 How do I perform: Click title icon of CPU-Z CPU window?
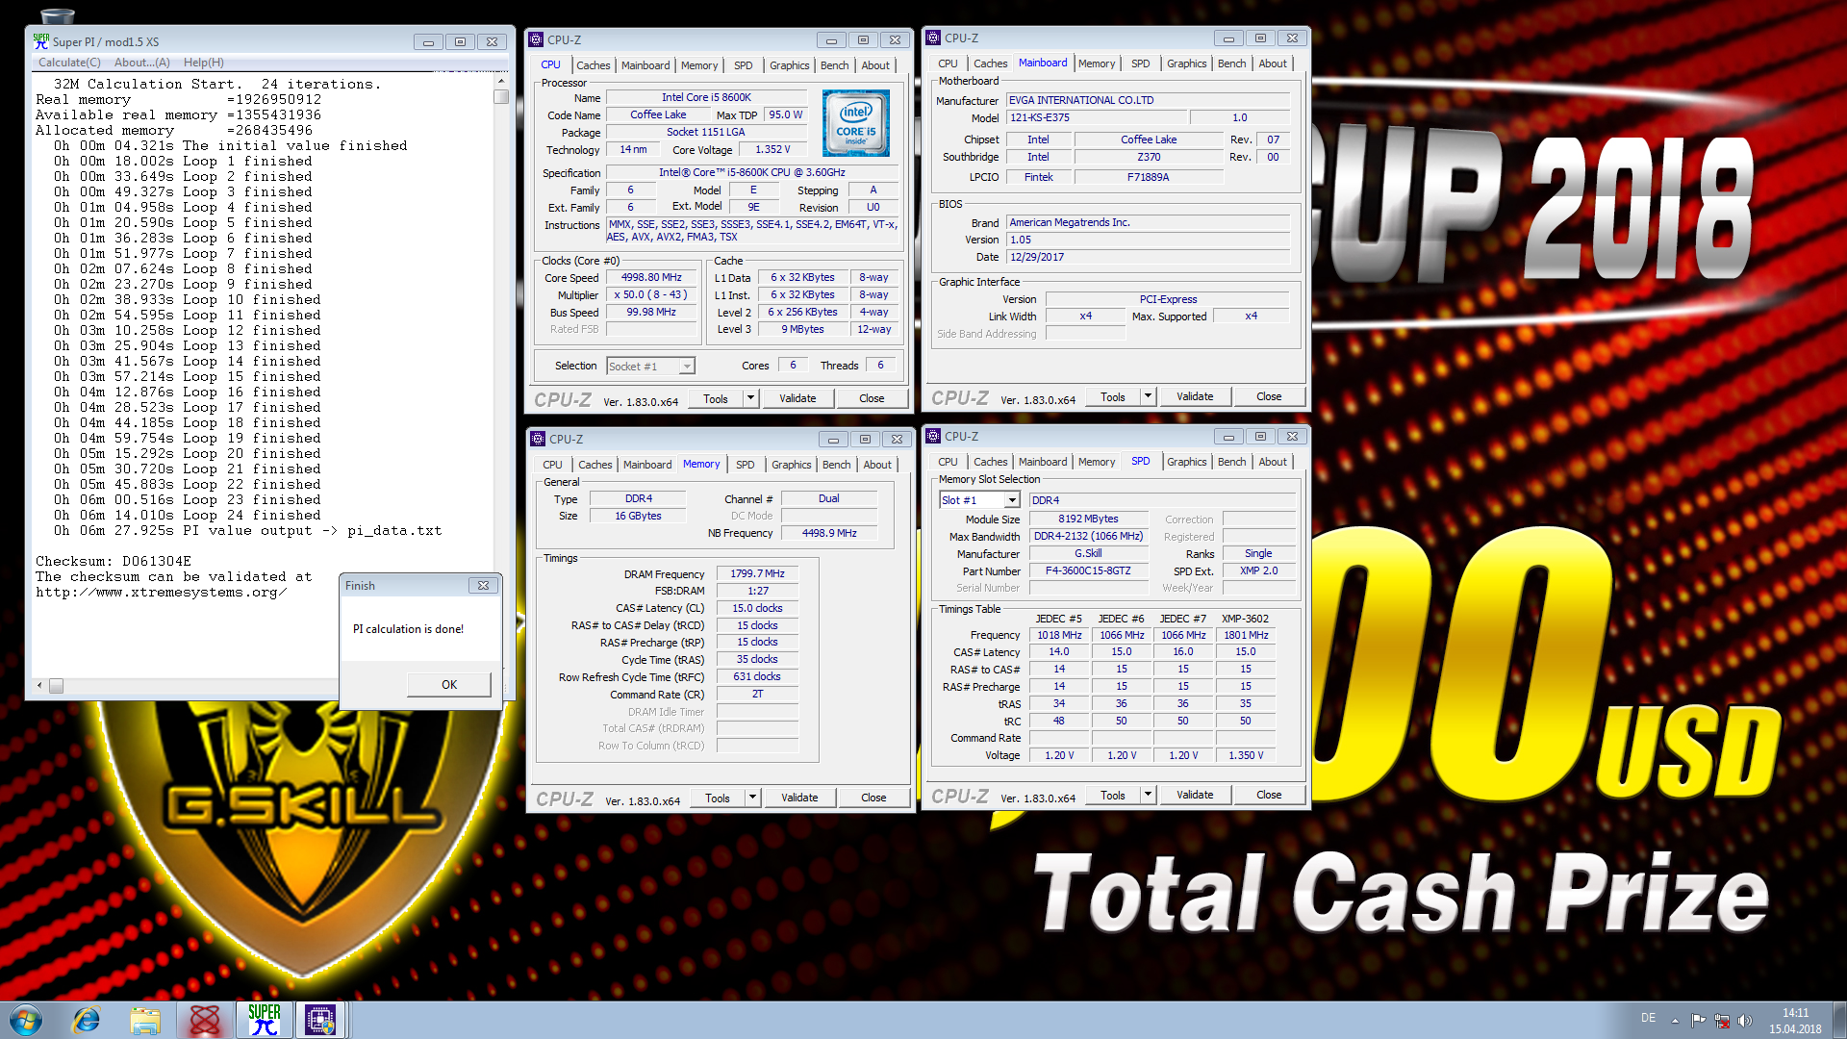(537, 39)
